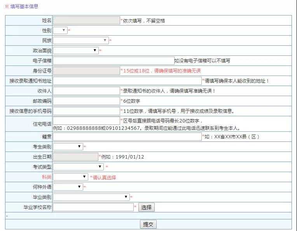
Task: Click the 接收录取通知书地址 address field
Action: pyautogui.click(x=127, y=81)
